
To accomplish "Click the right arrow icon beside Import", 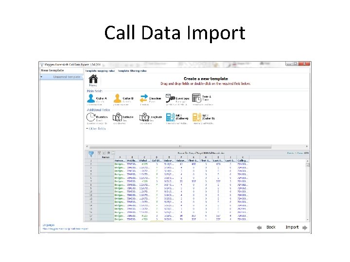I will 305,228.
